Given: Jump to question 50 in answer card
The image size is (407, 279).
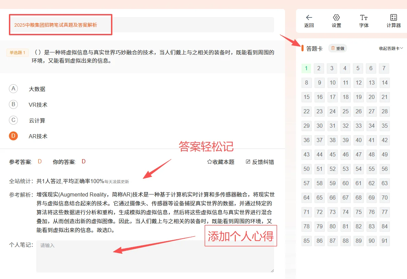Looking at the screenshot, I should point(306,169).
